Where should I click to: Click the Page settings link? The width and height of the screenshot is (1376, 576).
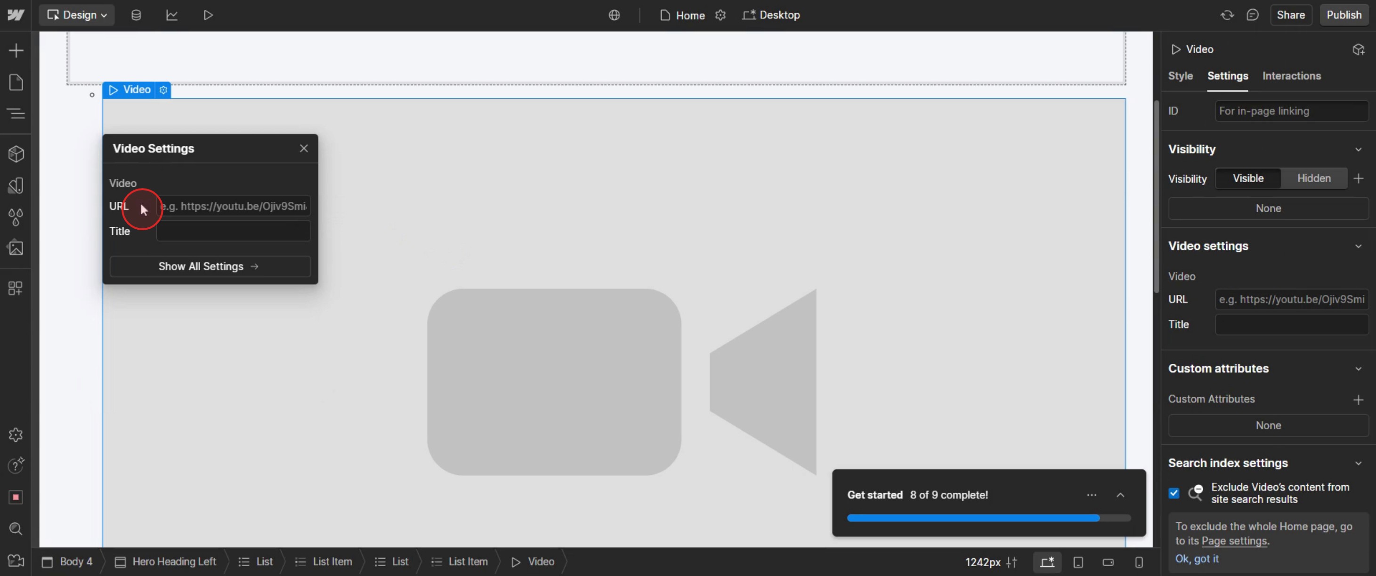[1234, 541]
